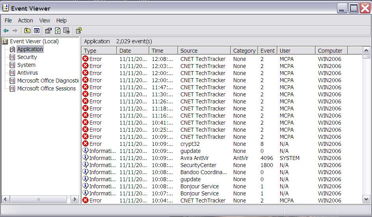Select the SecurityCenter source cell
Screen dimensions: 372x217
(198, 165)
